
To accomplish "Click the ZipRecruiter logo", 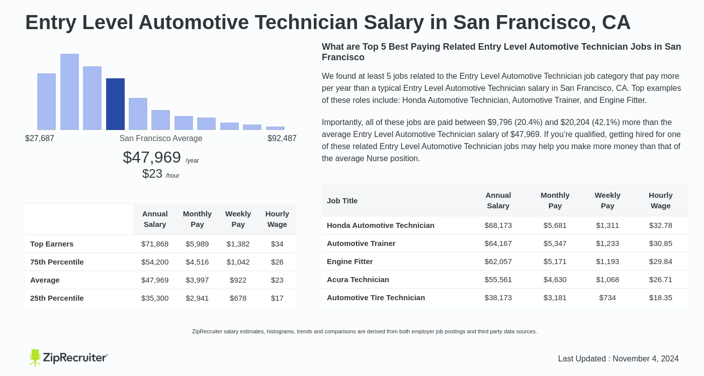I will pyautogui.click(x=69, y=358).
